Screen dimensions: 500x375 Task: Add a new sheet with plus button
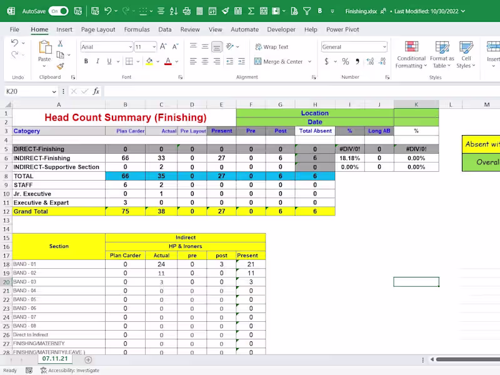pyautogui.click(x=88, y=359)
